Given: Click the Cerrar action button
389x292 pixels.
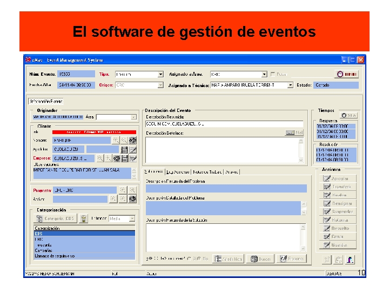Looking at the screenshot, I should coord(338,236).
